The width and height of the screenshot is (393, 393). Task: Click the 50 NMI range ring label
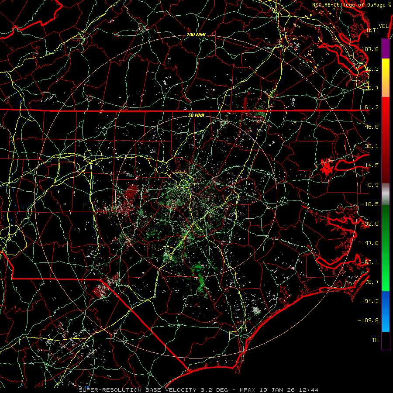(x=196, y=115)
